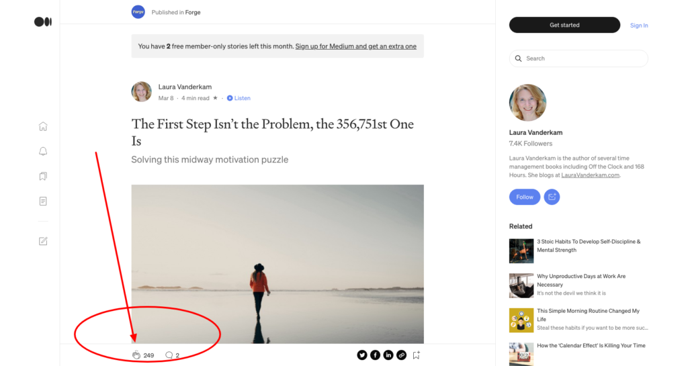Viewport: 688px width, 366px height.
Task: Open the Stories icon in sidebar
Action: 43,201
